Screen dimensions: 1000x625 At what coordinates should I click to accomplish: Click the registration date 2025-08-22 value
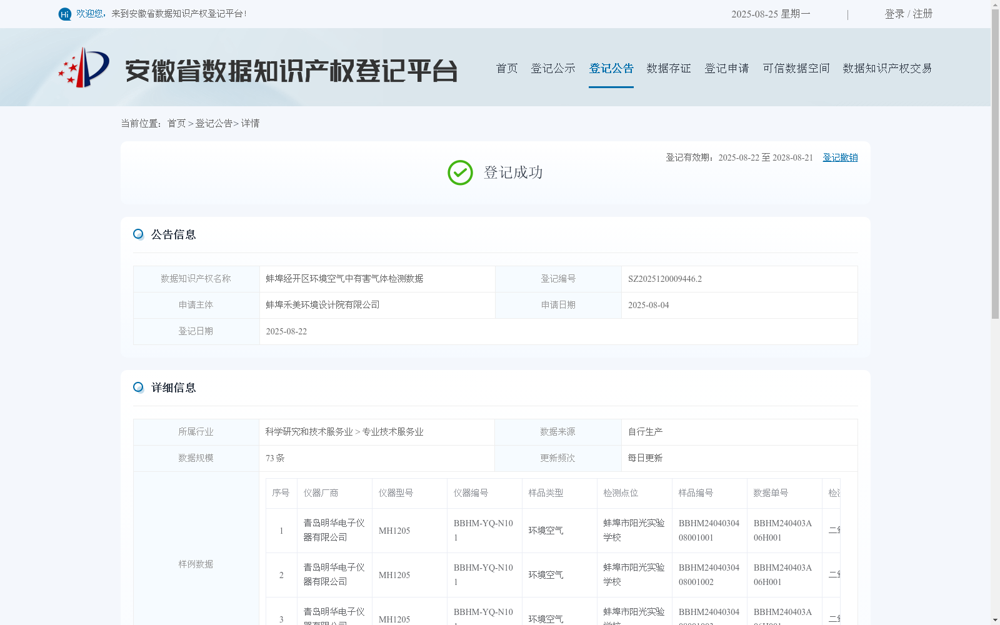286,332
